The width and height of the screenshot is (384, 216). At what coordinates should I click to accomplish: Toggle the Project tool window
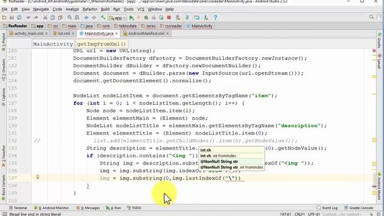click(3, 42)
